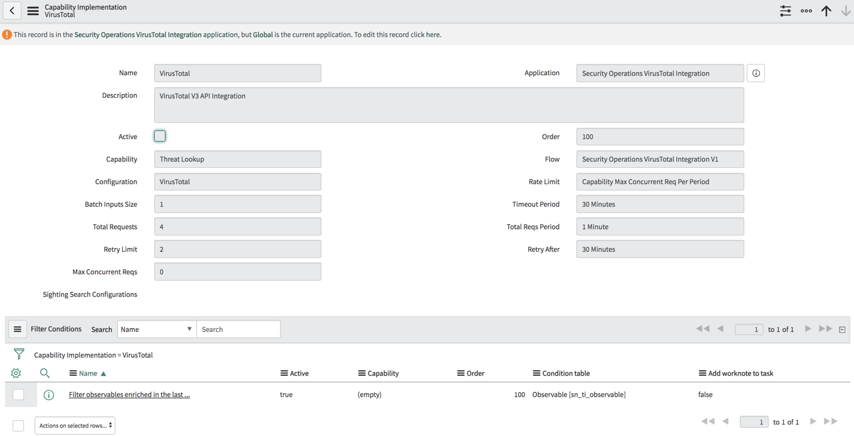Click breadcrumb Capability Implementation = VirusTotal
Screen dimensions: 854x436
(93, 355)
